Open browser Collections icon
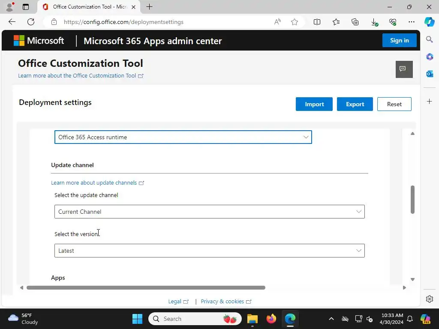 click(x=355, y=22)
